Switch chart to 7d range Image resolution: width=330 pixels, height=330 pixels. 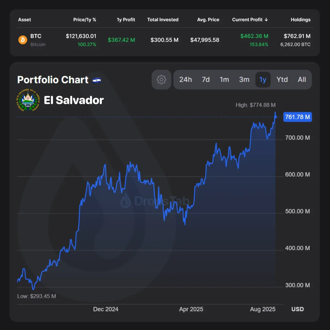point(205,80)
